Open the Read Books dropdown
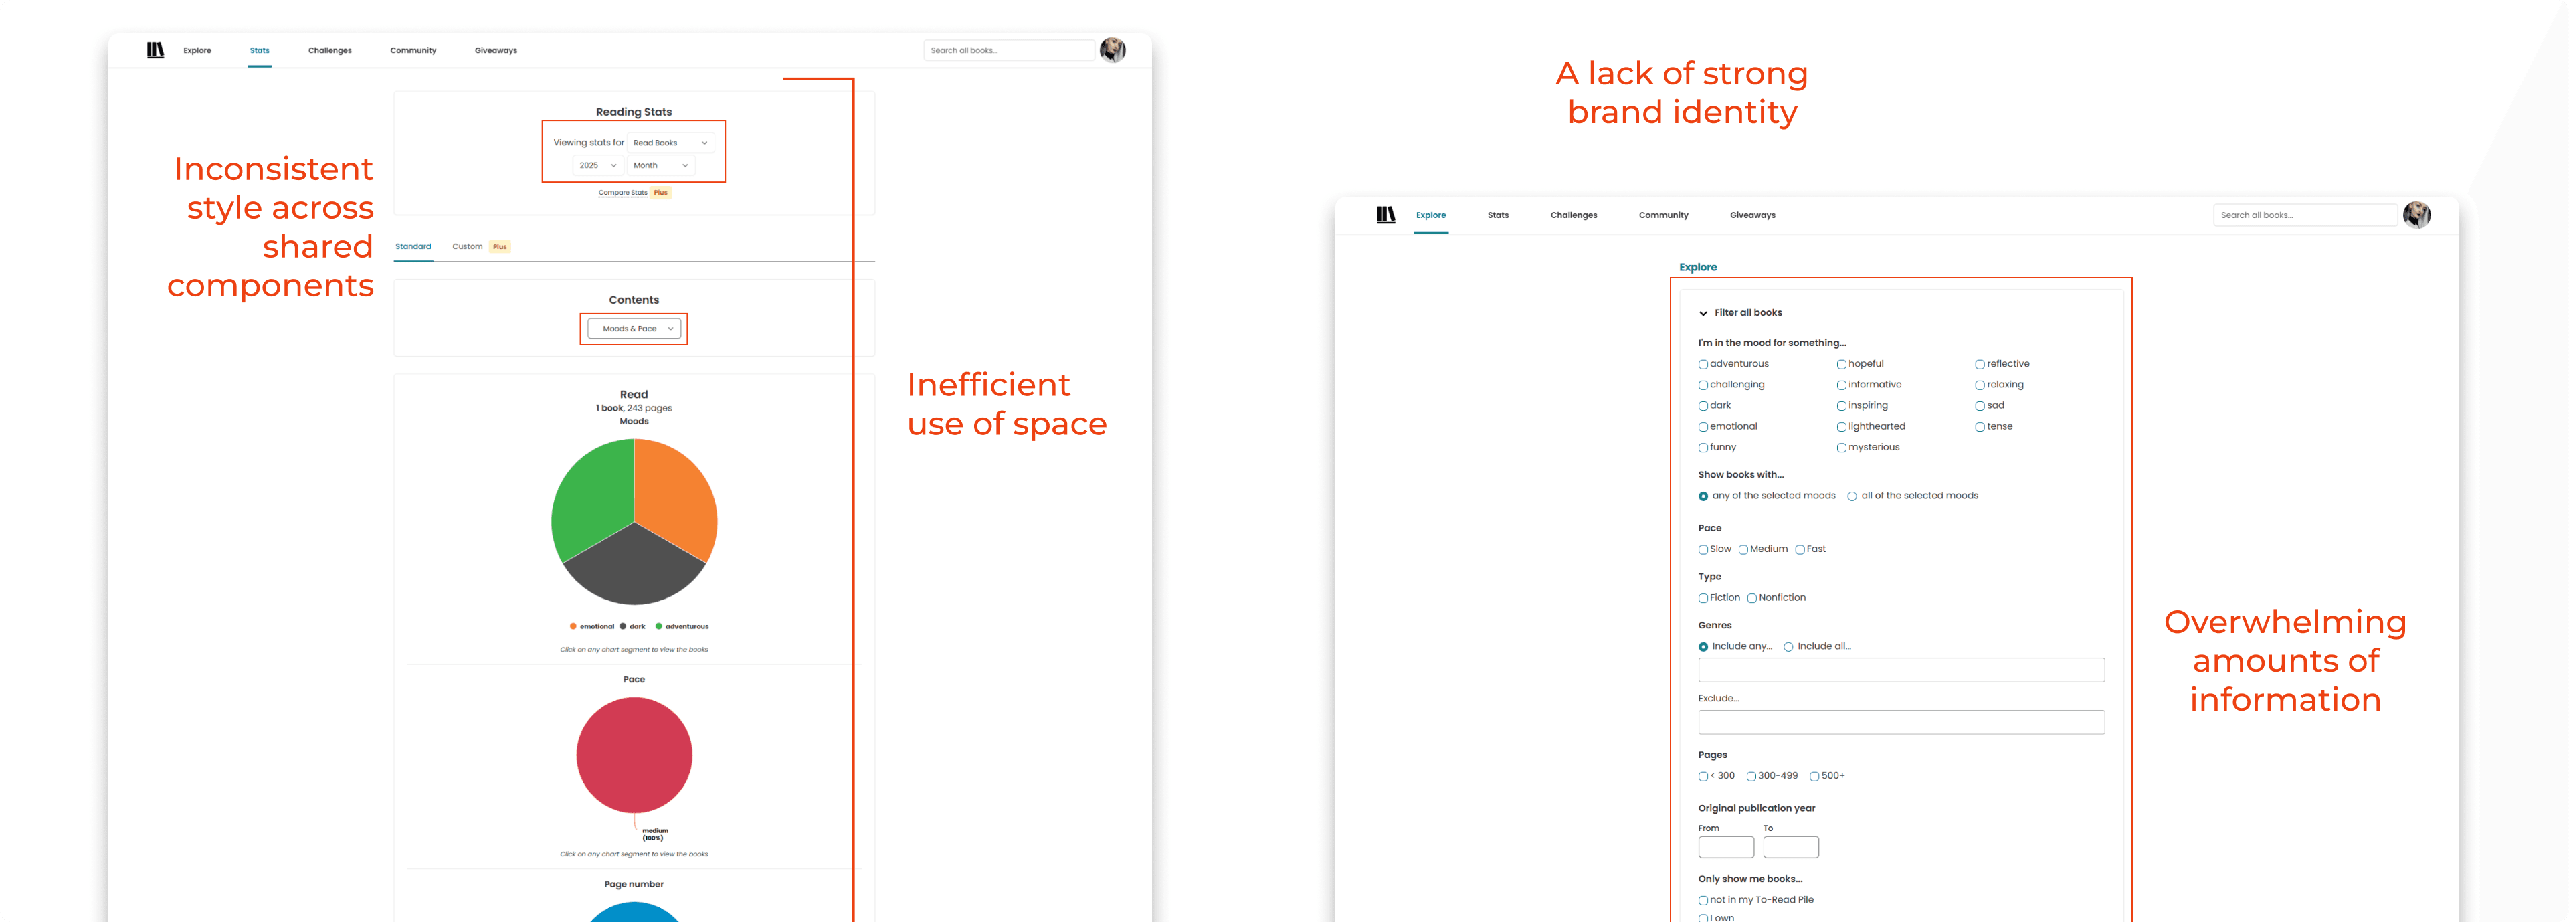This screenshot has width=2569, height=922. (x=670, y=143)
